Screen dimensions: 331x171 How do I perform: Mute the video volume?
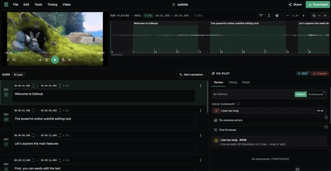pos(102,60)
